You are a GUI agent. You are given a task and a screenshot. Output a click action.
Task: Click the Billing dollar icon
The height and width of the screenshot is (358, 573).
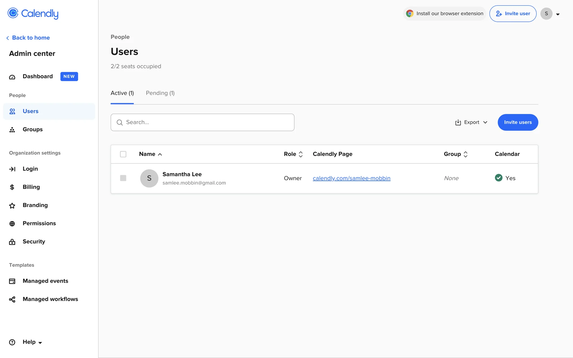pyautogui.click(x=12, y=187)
